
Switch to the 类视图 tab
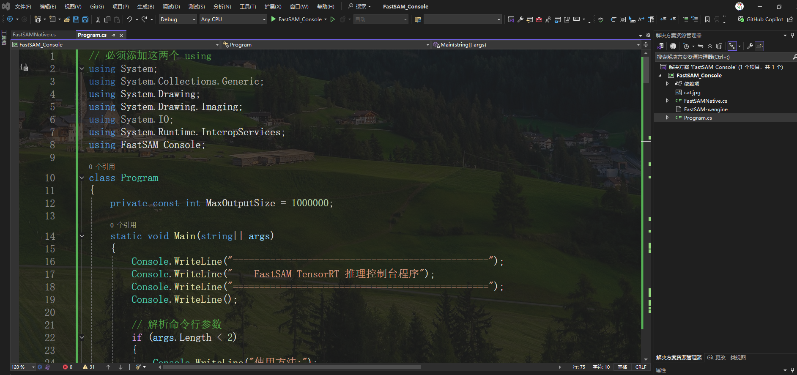(x=738, y=358)
